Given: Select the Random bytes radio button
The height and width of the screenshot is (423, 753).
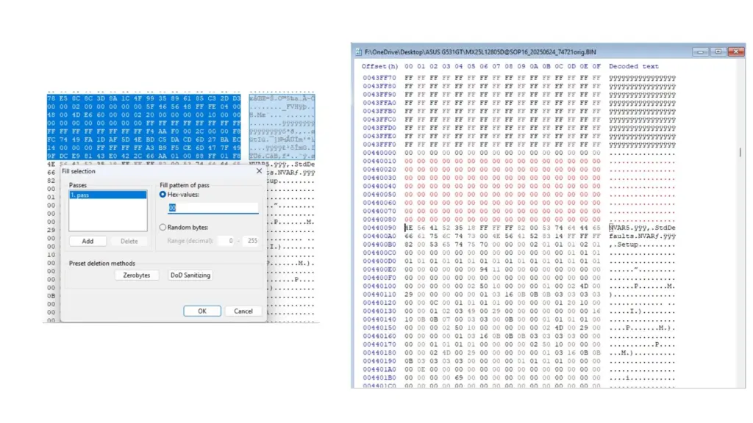Looking at the screenshot, I should pyautogui.click(x=163, y=228).
